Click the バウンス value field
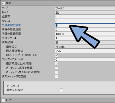 click(85, 21)
